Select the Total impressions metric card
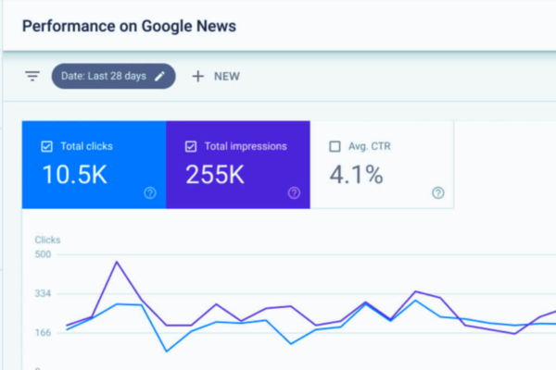This screenshot has height=370, width=556. tap(238, 165)
